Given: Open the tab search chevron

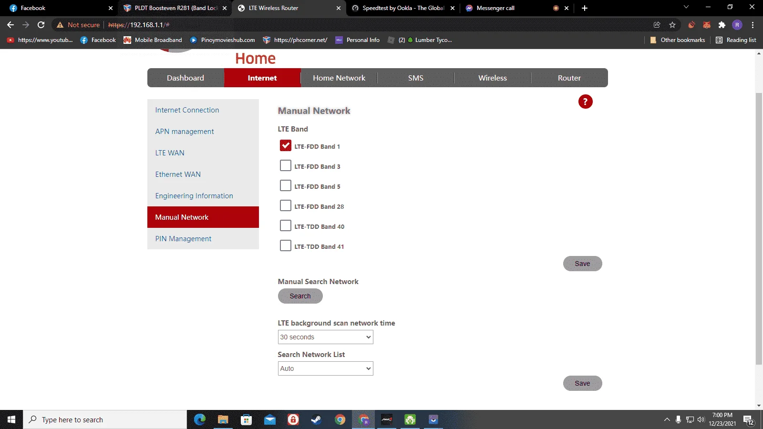Looking at the screenshot, I should (x=686, y=7).
